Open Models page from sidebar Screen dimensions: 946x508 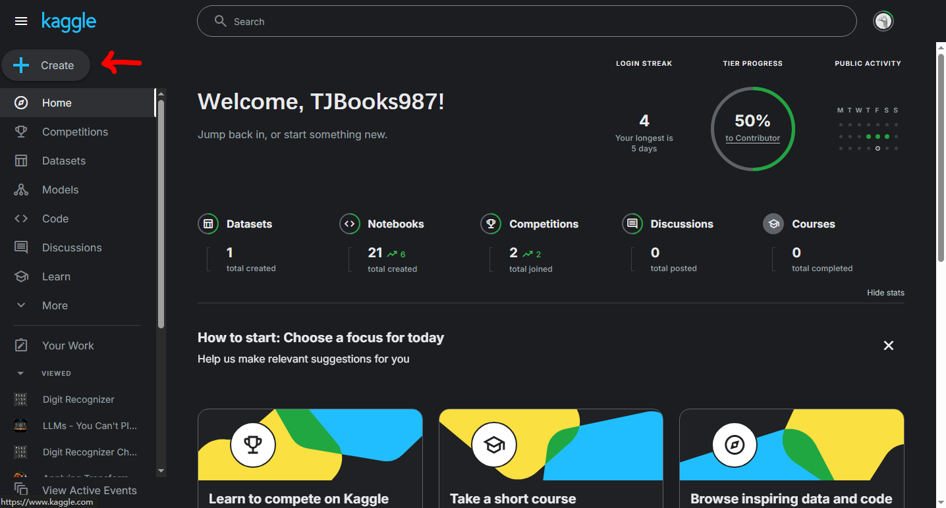(60, 190)
